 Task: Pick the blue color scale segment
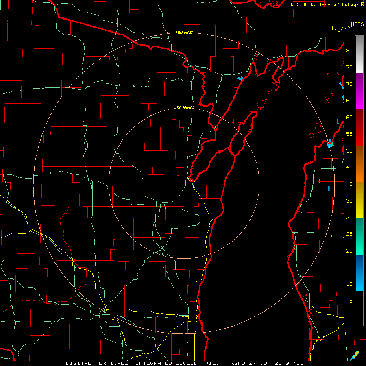pos(359,272)
